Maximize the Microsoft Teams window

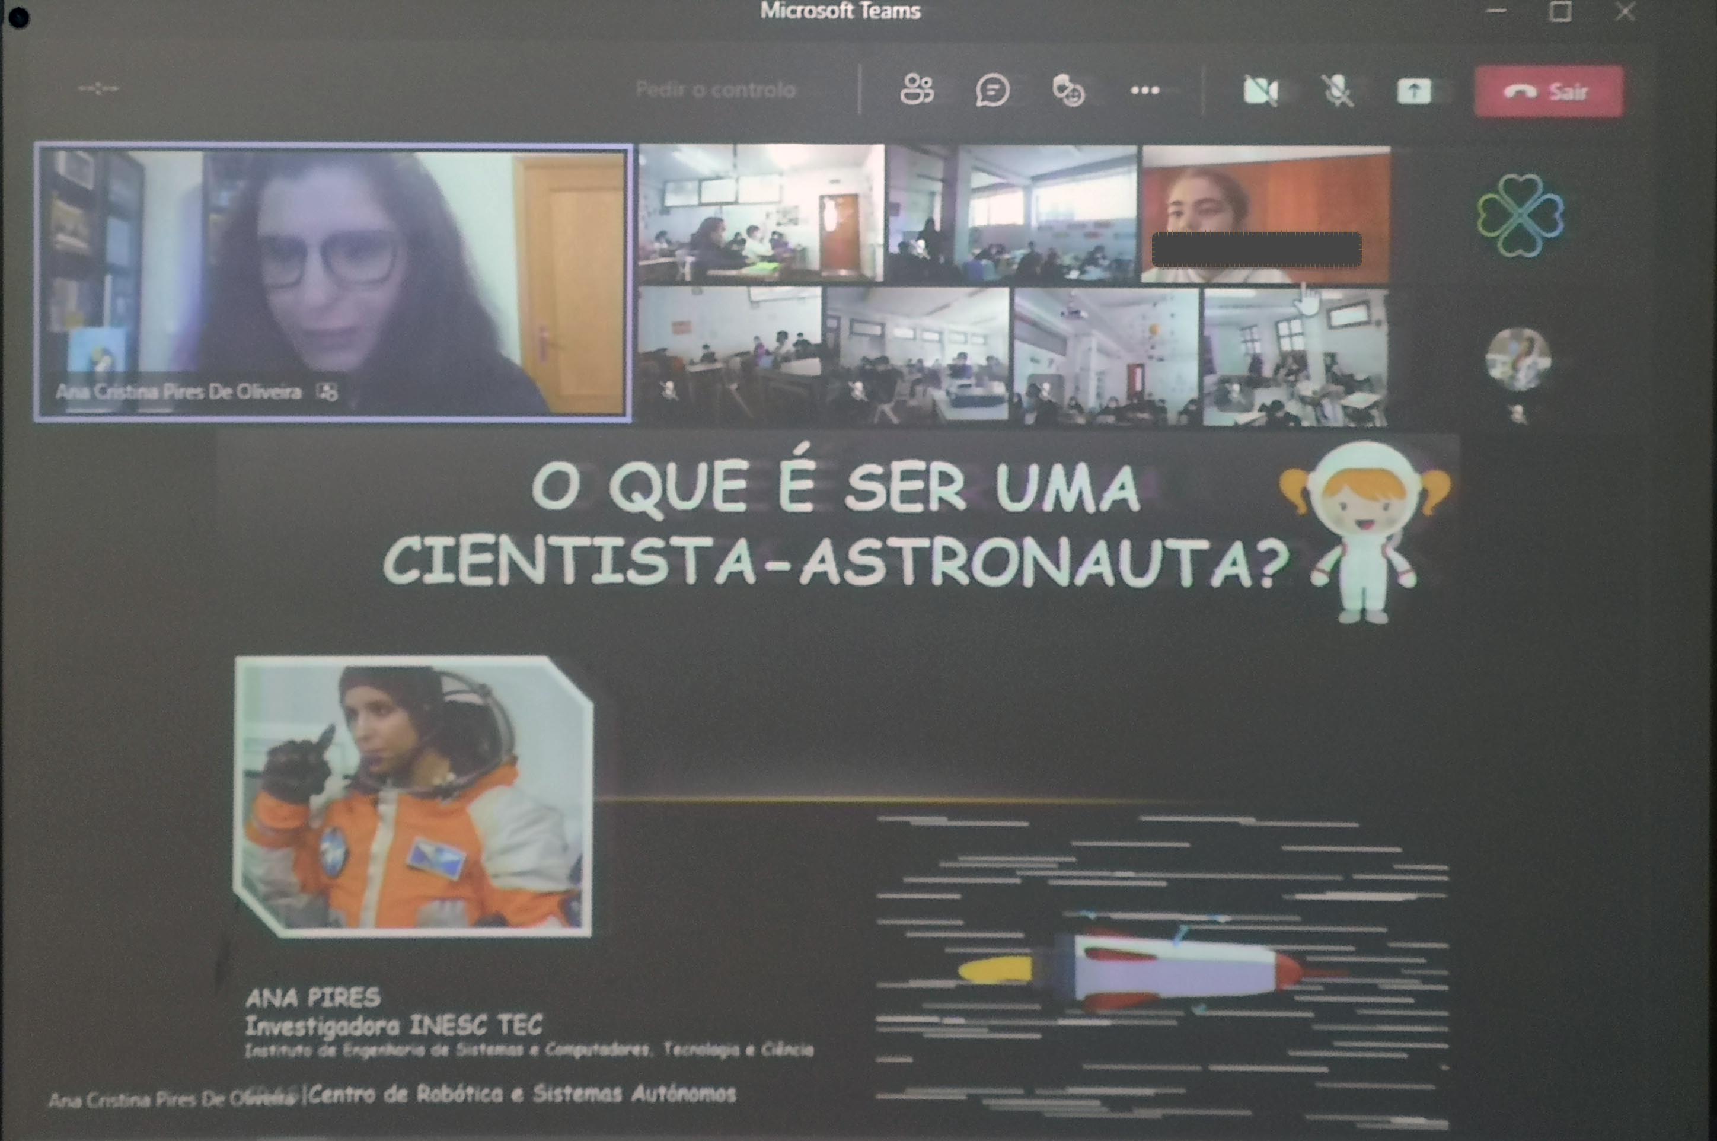pos(1560,12)
